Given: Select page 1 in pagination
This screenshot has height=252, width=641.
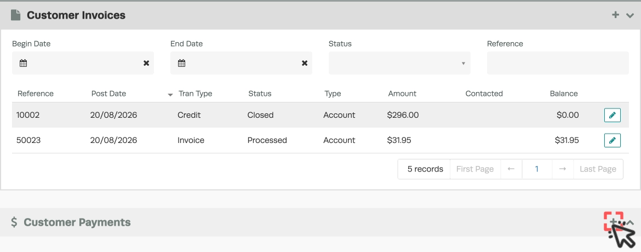Looking at the screenshot, I should (x=537, y=169).
